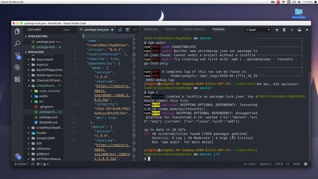Click the Wi-Fi icon in system menu bar
The height and width of the screenshot is (179, 318).
[284, 2]
